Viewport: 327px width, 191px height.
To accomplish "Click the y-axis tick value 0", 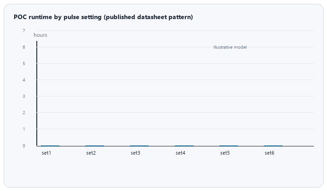I will pos(24,146).
